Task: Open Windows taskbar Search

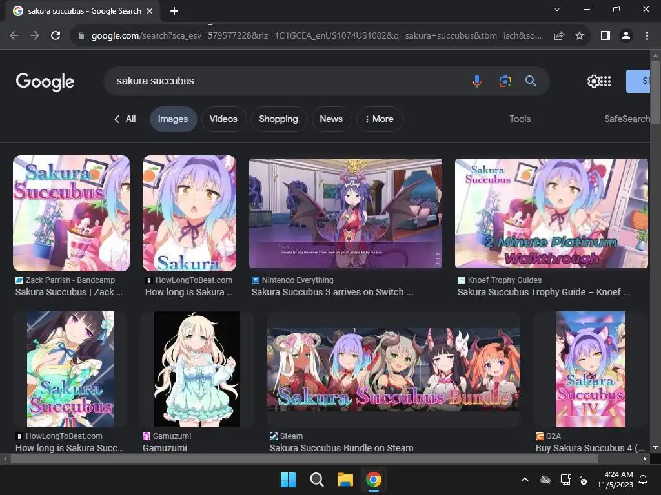Action: tap(316, 480)
